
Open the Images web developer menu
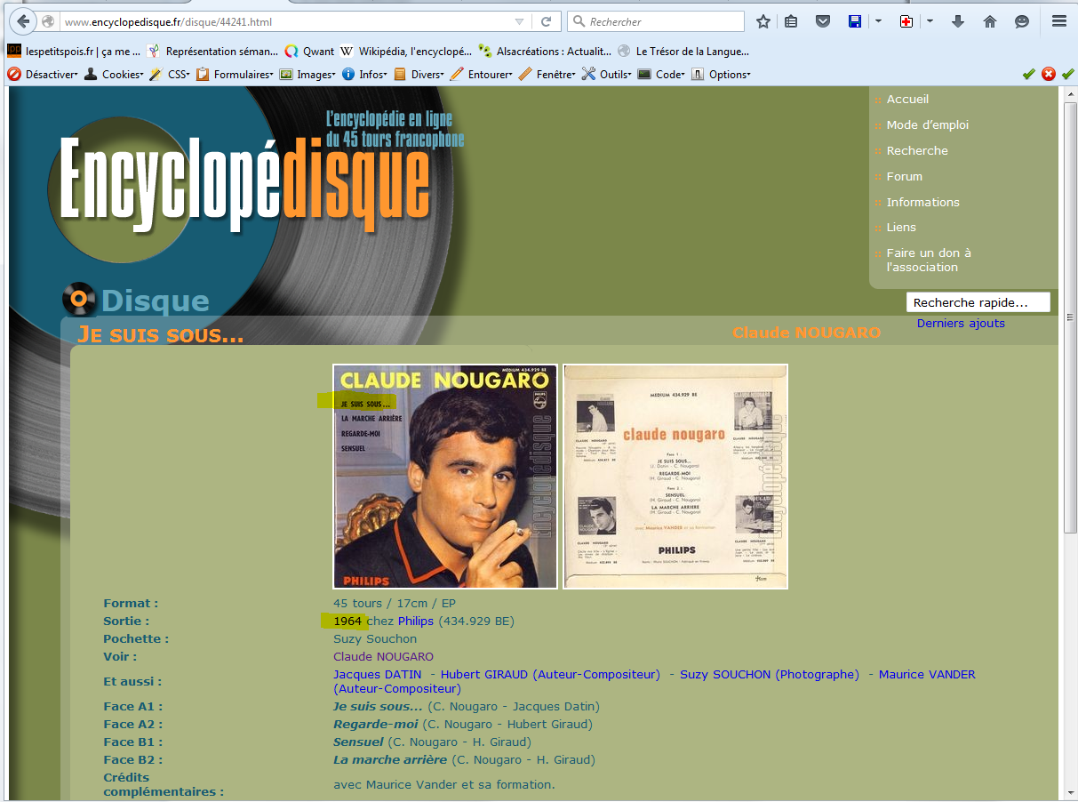(x=307, y=75)
